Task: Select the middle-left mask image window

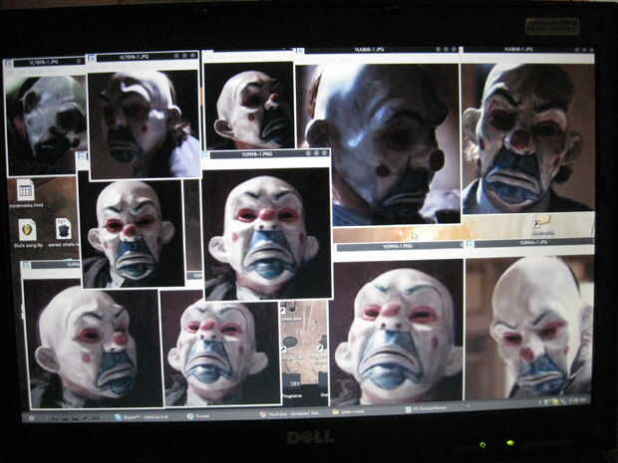Action: pos(132,234)
